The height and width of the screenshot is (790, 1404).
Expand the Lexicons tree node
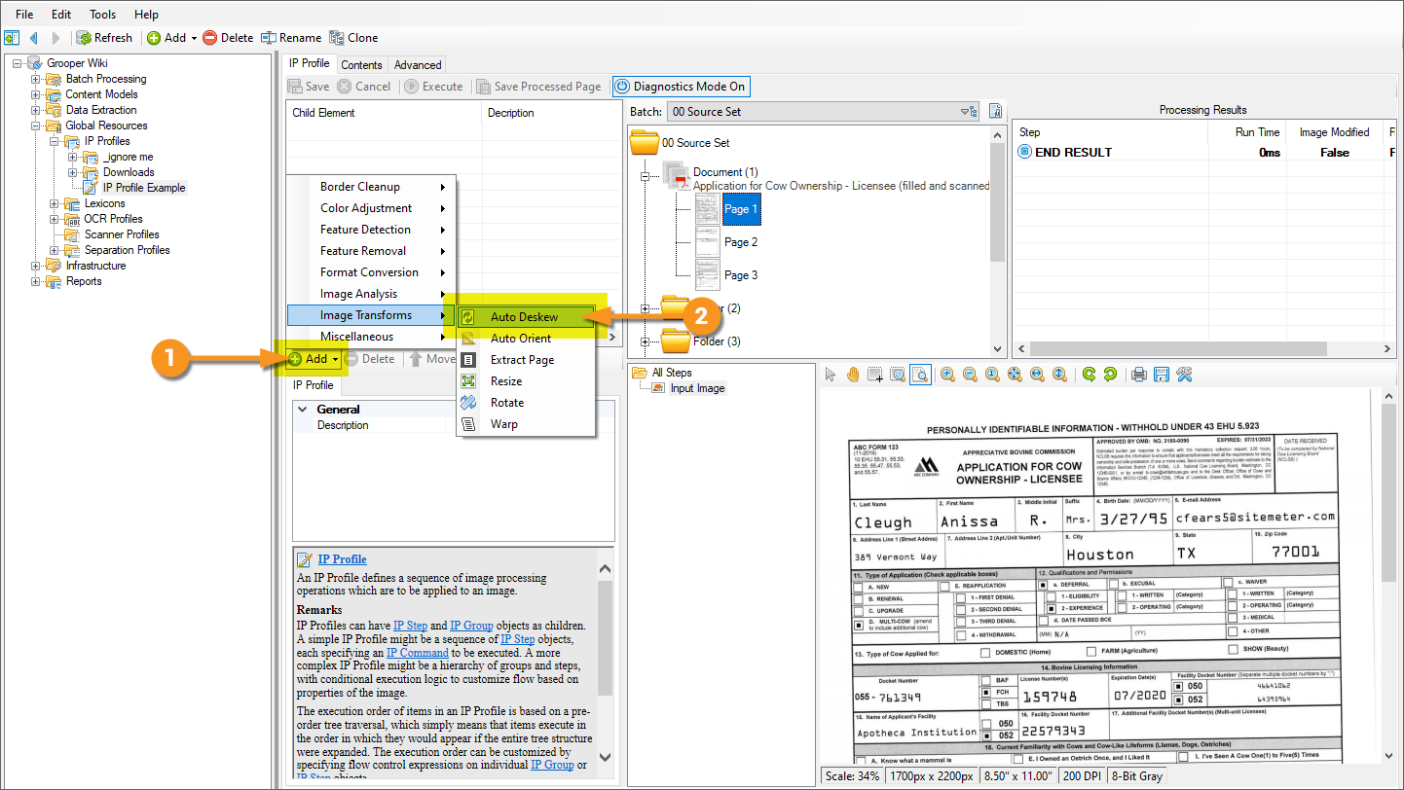pos(55,203)
